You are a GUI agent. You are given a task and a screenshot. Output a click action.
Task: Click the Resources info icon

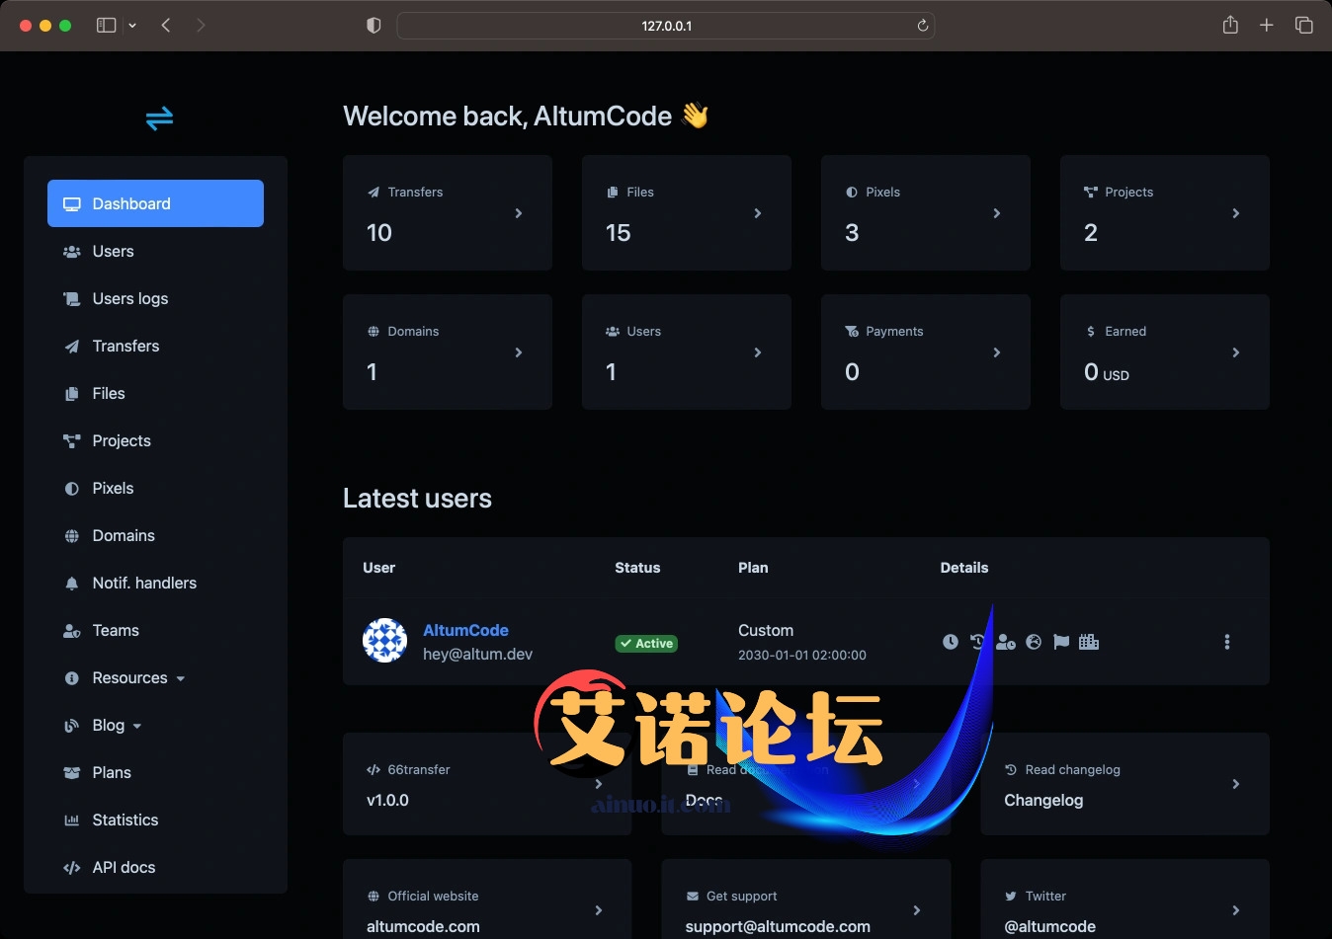pos(71,678)
